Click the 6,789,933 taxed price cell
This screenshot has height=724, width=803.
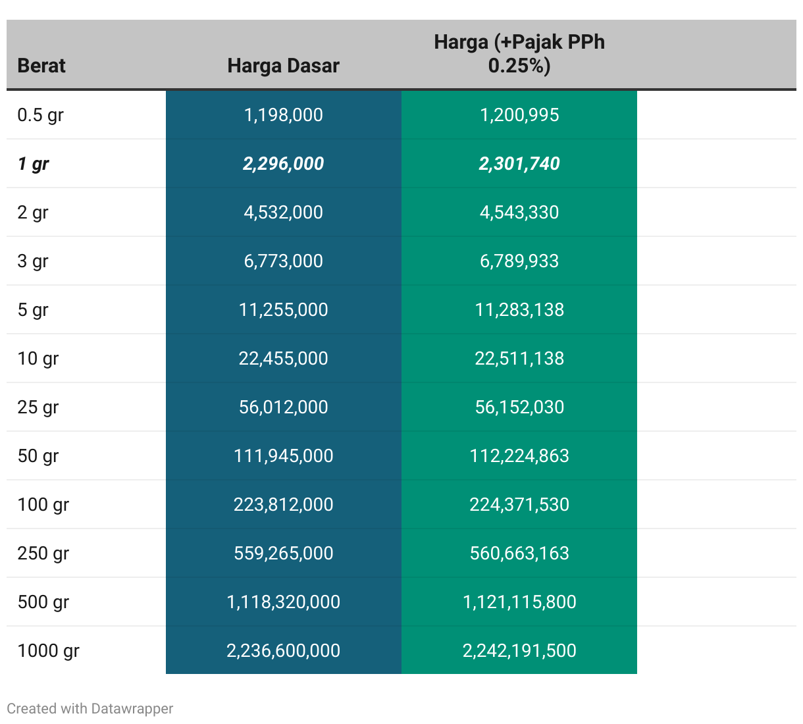[x=519, y=261]
